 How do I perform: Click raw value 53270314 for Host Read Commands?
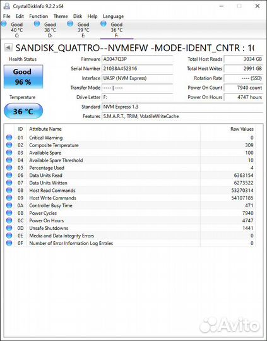coord(242,191)
